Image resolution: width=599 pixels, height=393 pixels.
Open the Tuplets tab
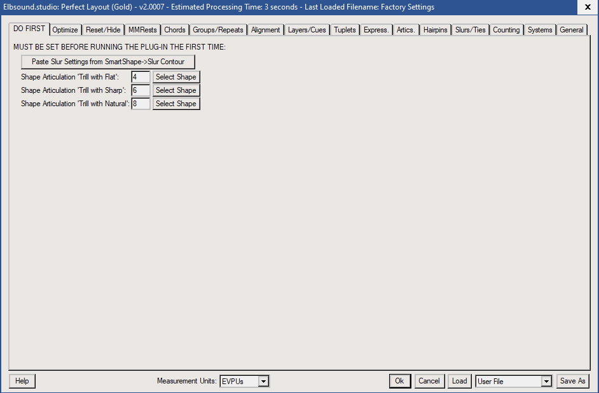(344, 29)
